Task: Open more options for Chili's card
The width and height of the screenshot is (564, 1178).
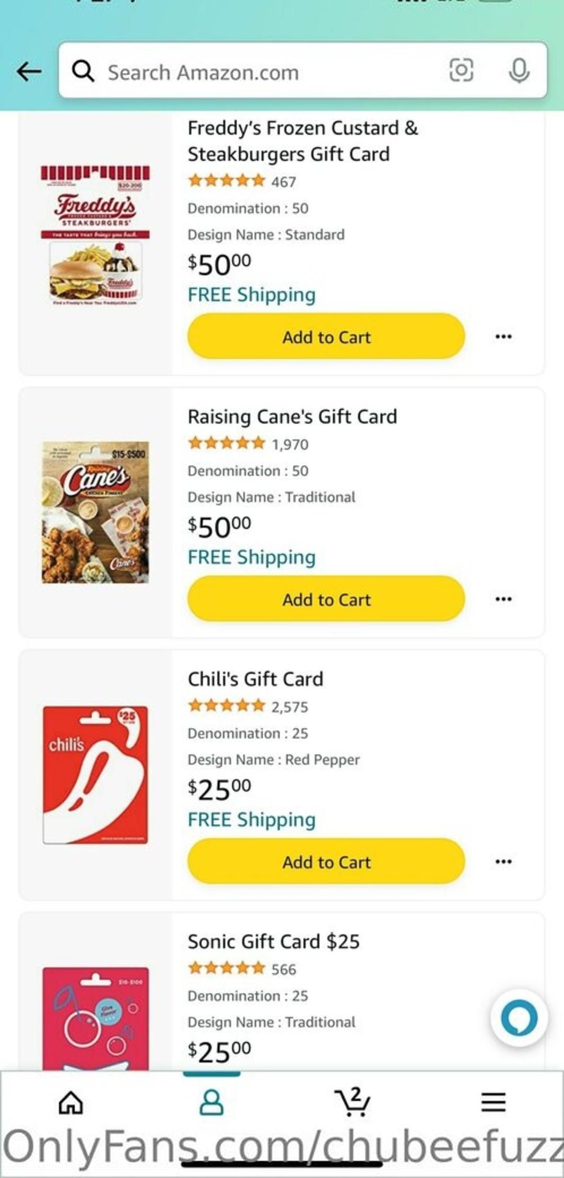Action: [x=503, y=861]
